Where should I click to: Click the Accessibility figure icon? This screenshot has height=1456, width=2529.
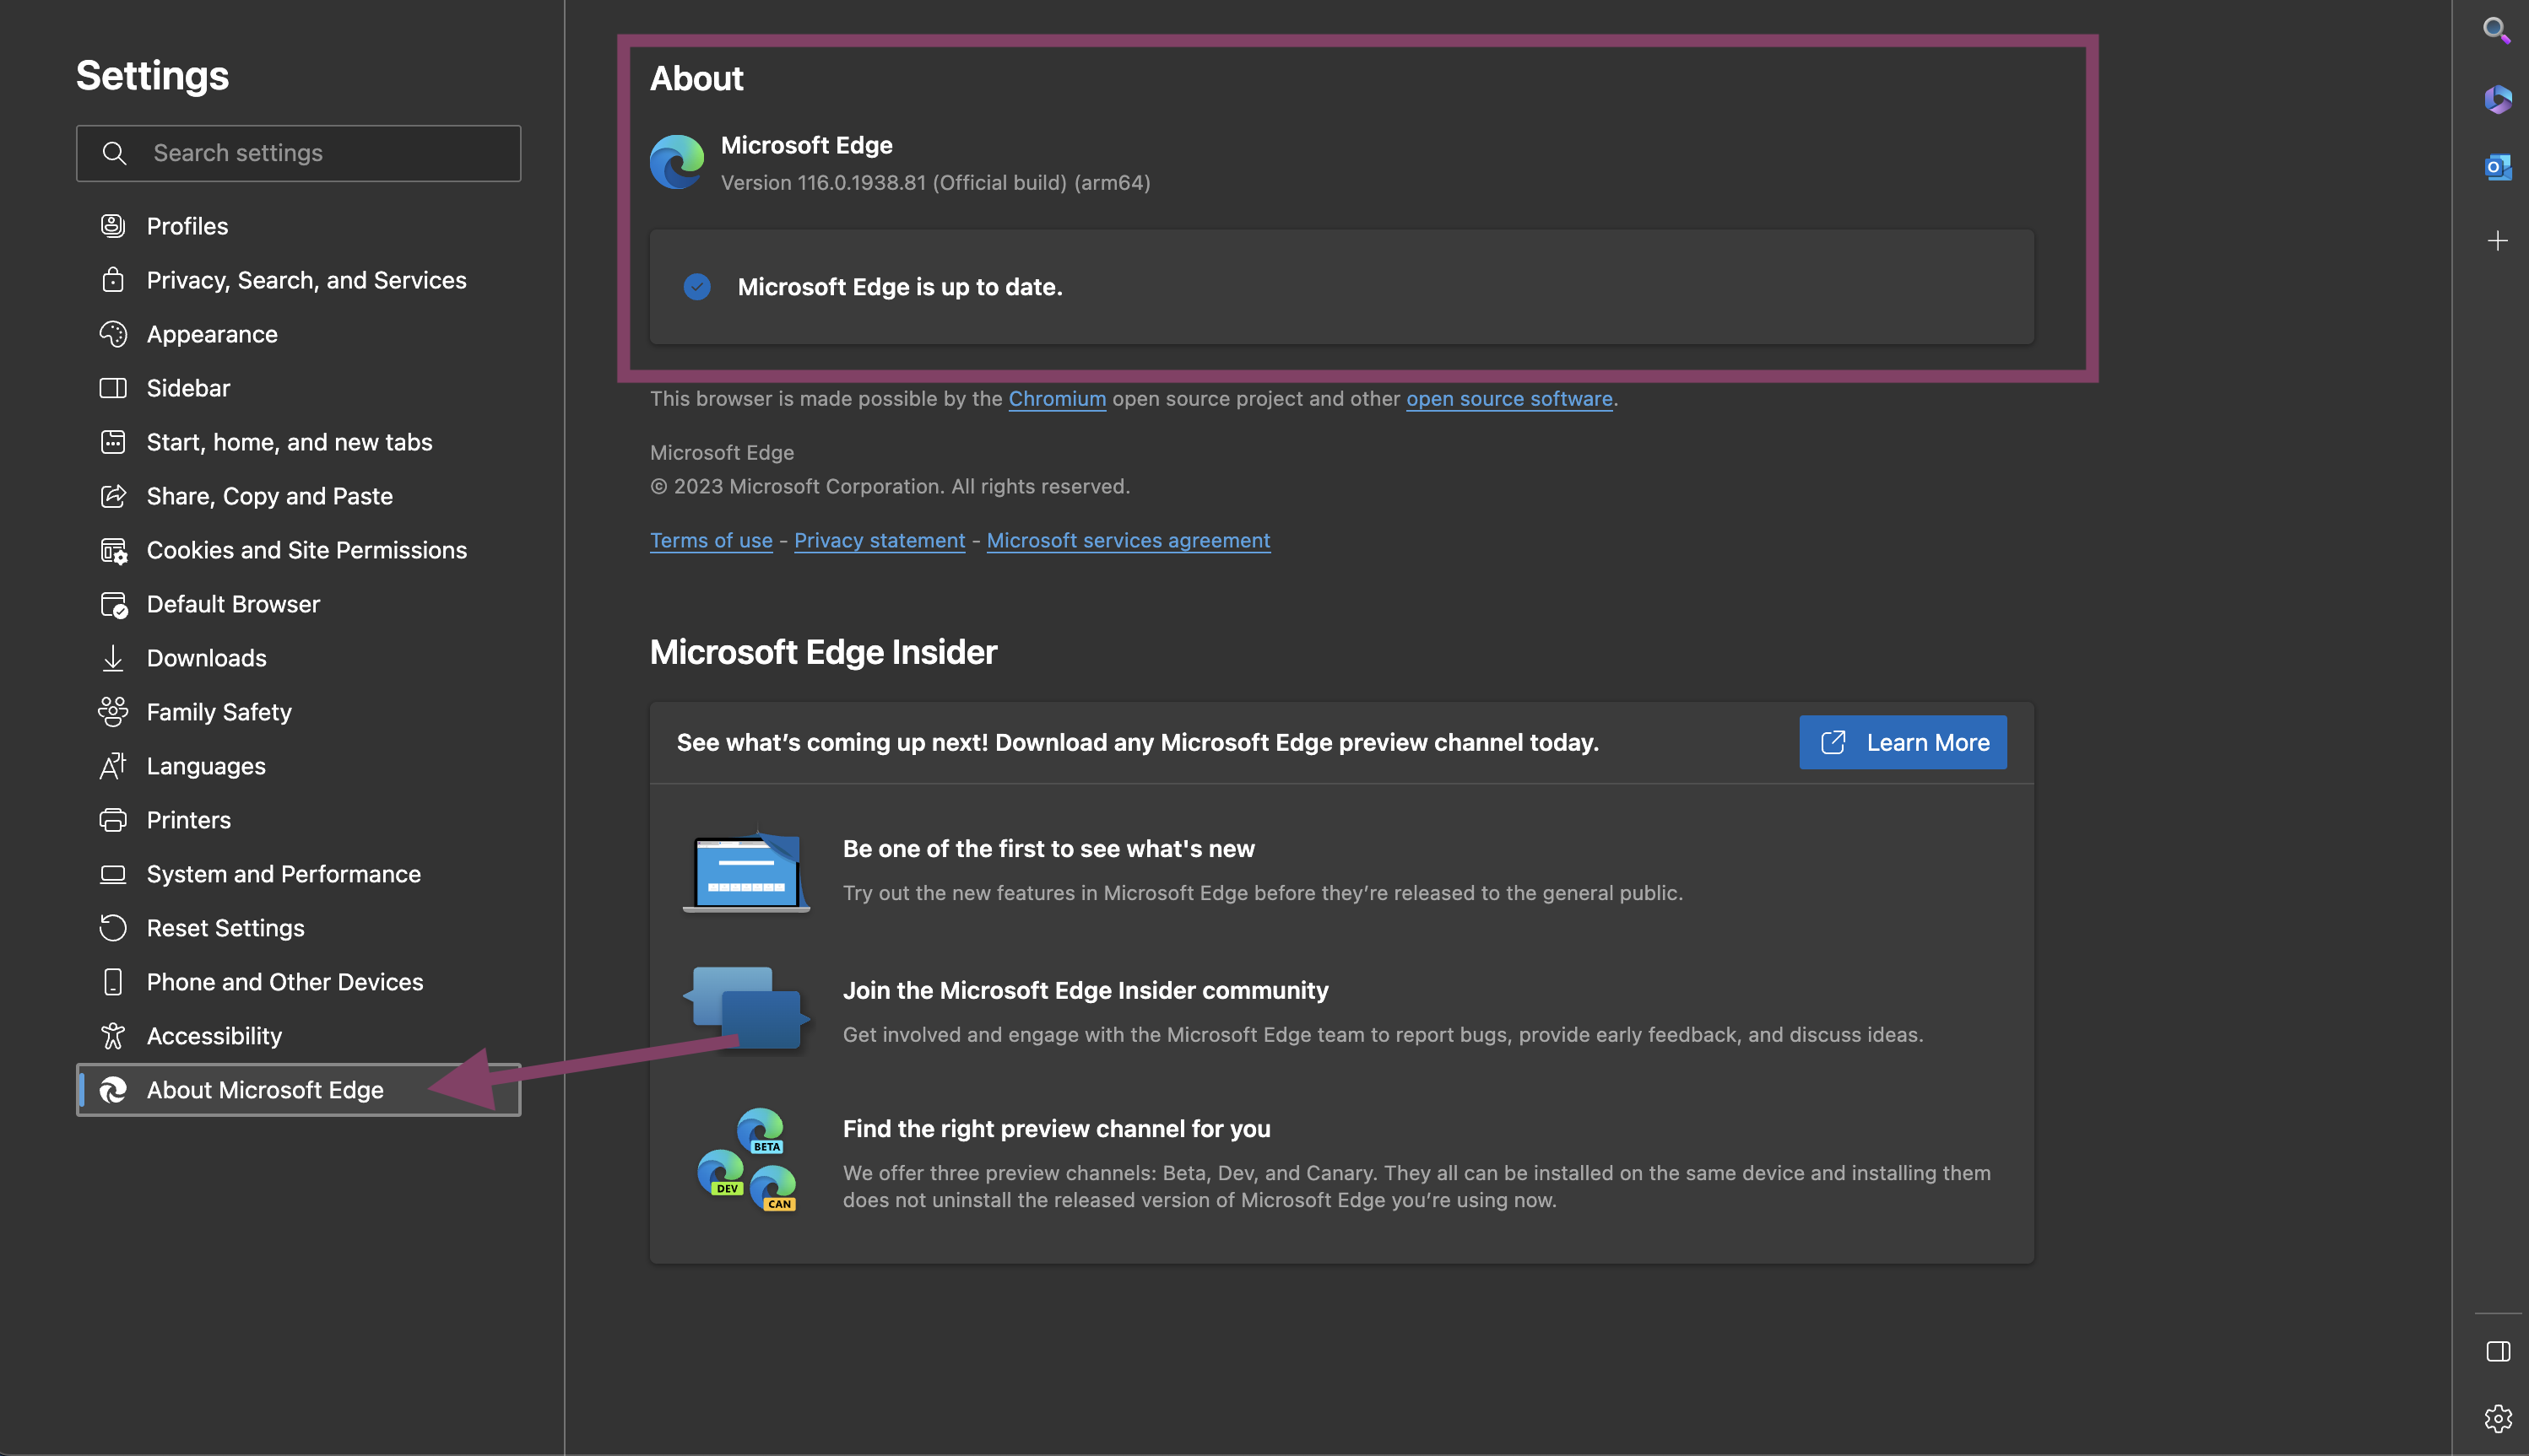[x=113, y=1036]
